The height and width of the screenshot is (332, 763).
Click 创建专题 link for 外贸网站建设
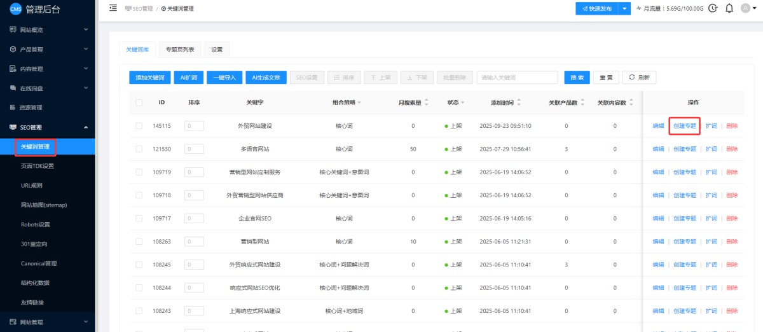tap(685, 126)
